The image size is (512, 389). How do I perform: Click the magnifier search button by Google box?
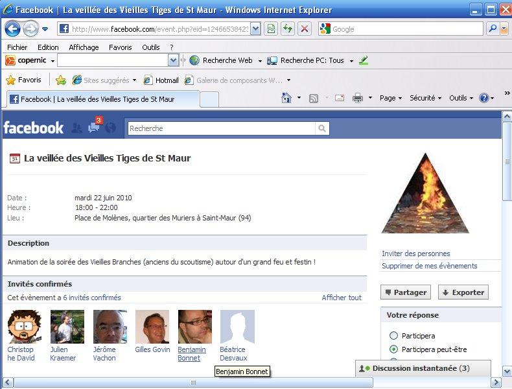pyautogui.click(x=493, y=29)
